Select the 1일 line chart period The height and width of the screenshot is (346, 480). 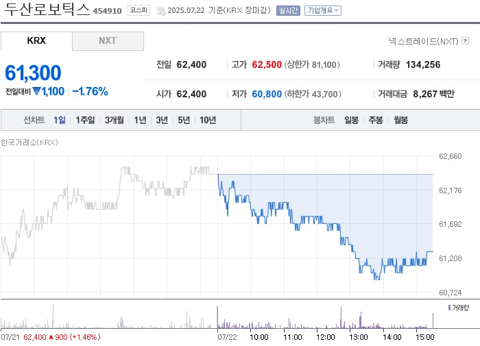[x=60, y=120]
